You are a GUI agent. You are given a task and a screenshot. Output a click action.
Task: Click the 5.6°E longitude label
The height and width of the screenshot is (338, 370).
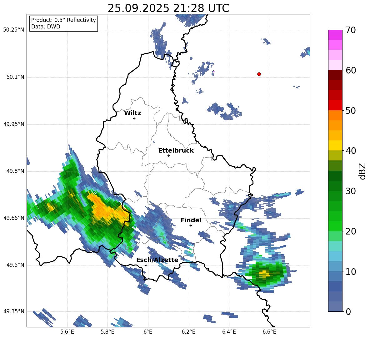[x=67, y=332]
